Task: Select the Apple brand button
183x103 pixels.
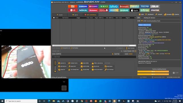Action: [134, 10]
